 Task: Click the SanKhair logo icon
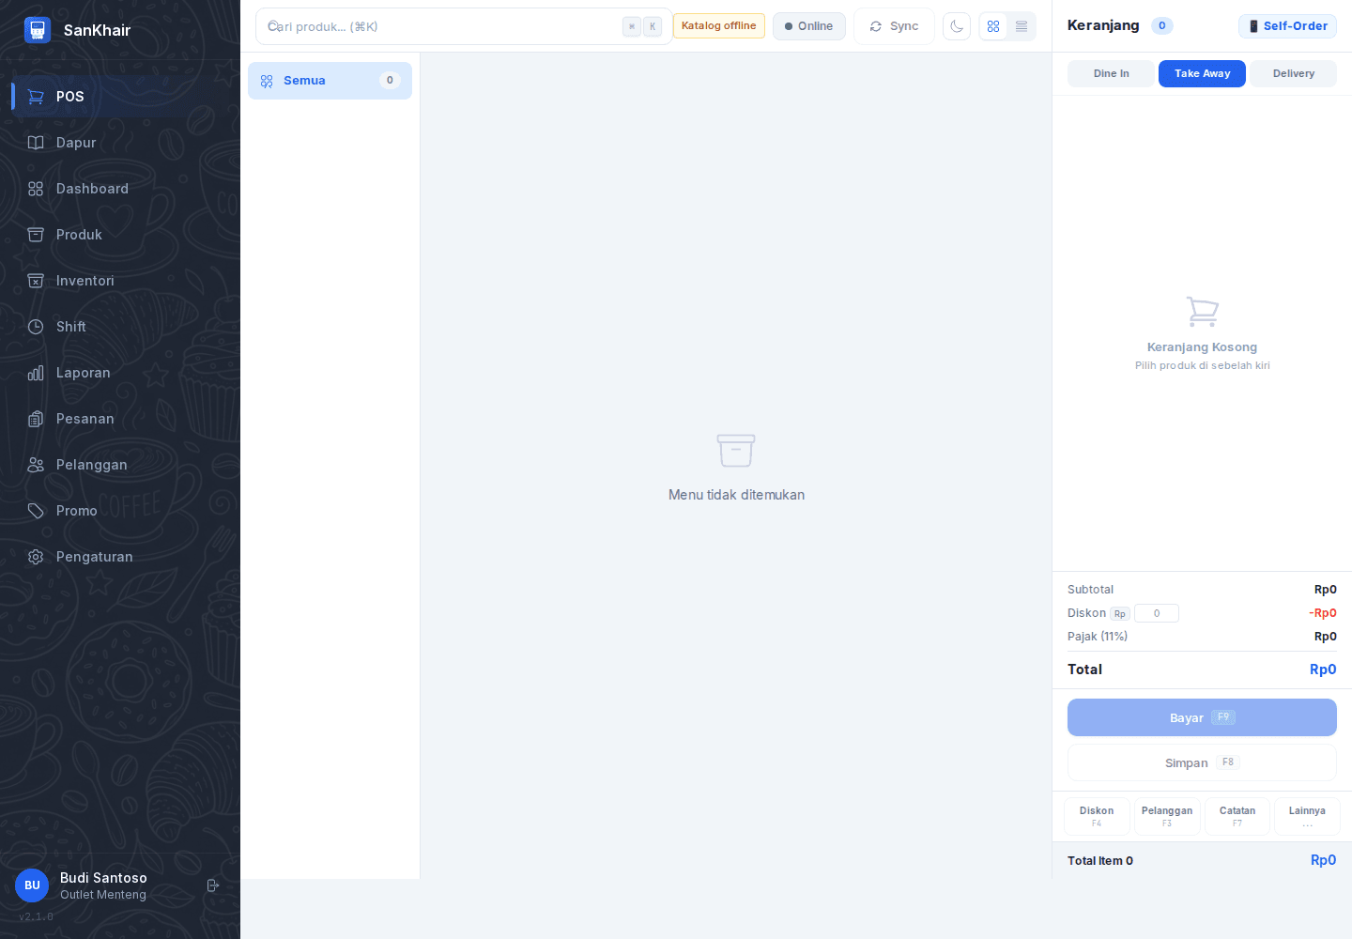[x=38, y=30]
